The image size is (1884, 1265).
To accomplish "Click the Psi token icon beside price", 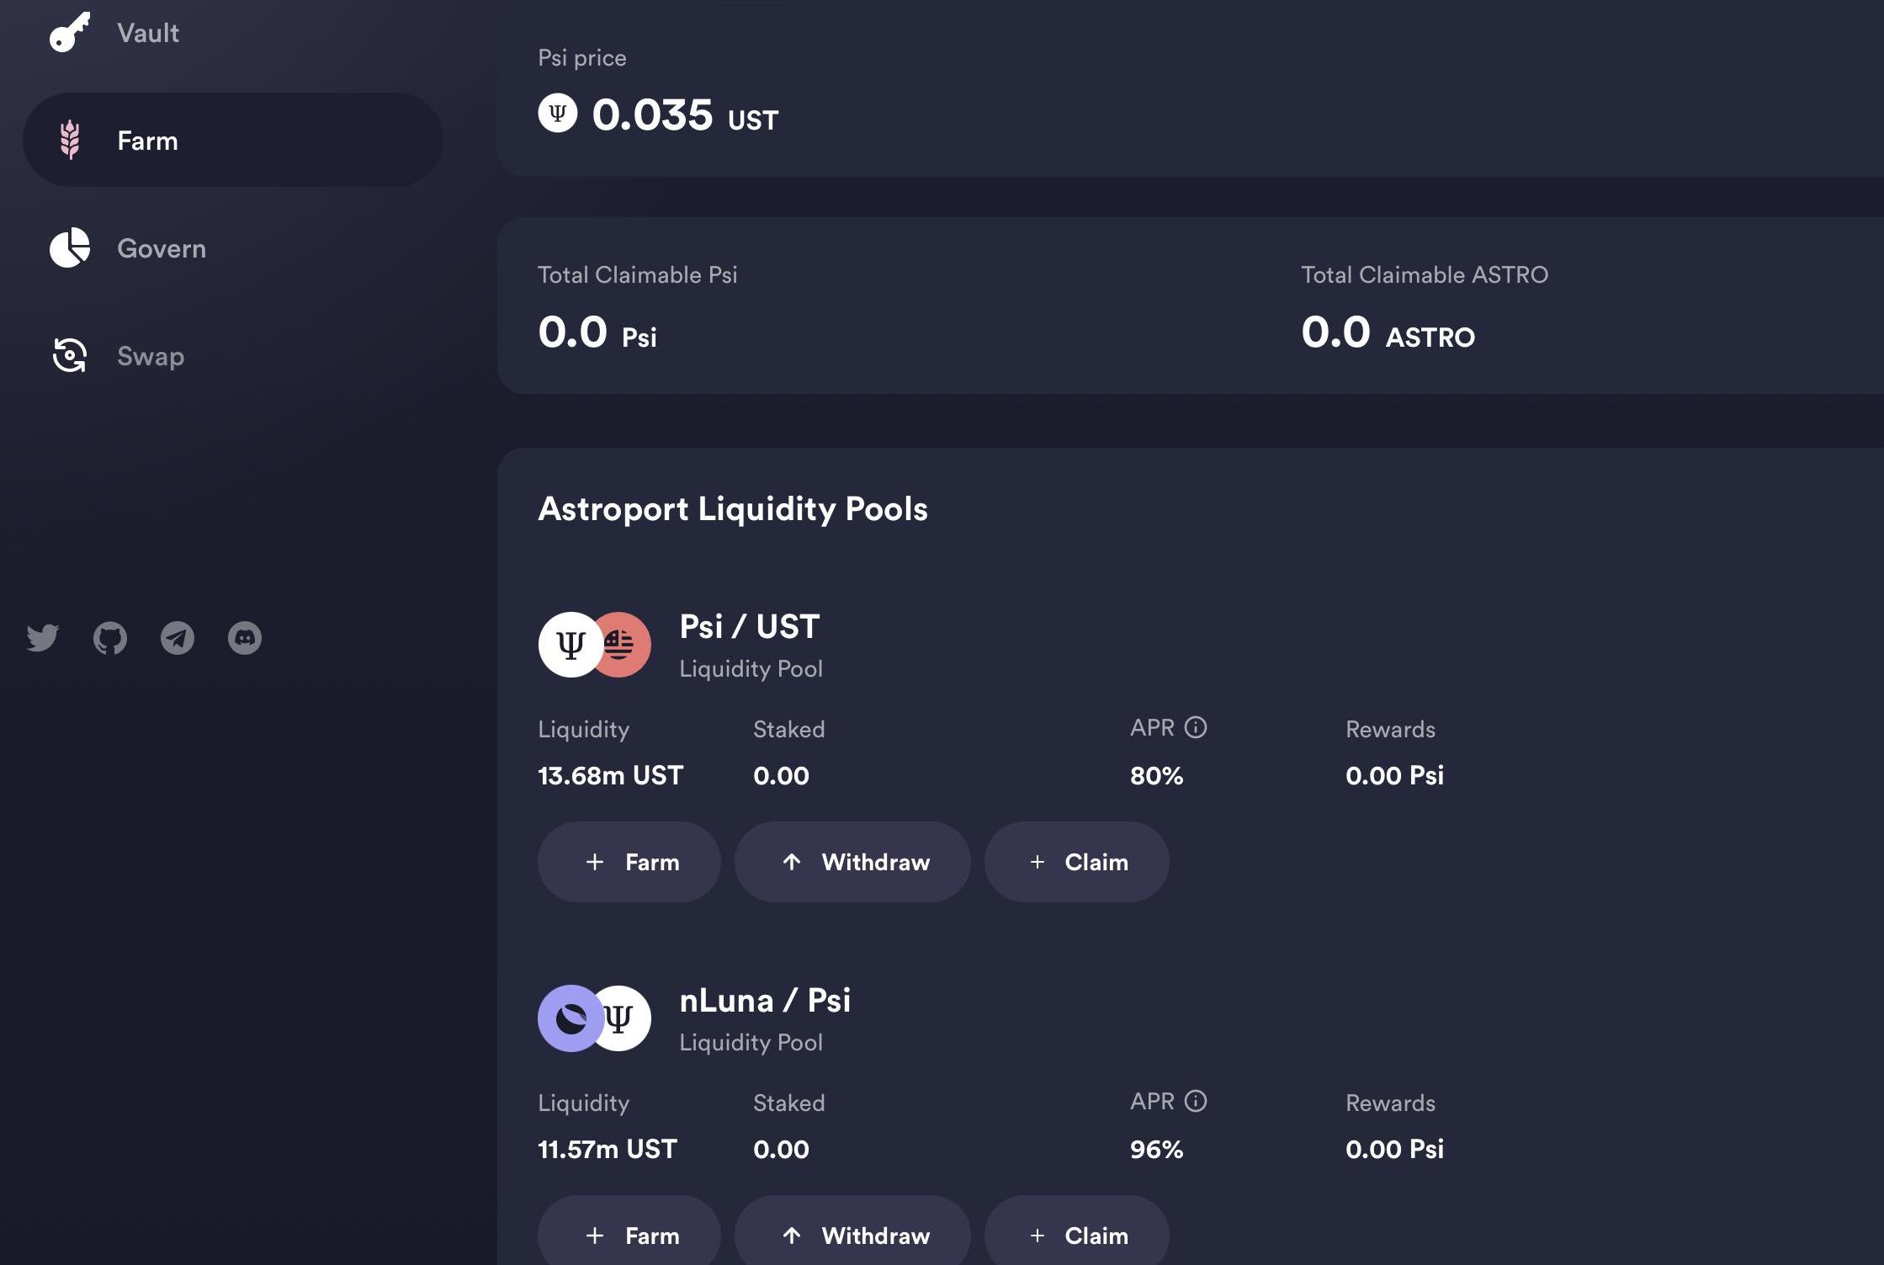I will point(558,113).
